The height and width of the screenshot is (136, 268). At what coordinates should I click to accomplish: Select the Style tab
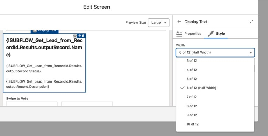(x=216, y=34)
